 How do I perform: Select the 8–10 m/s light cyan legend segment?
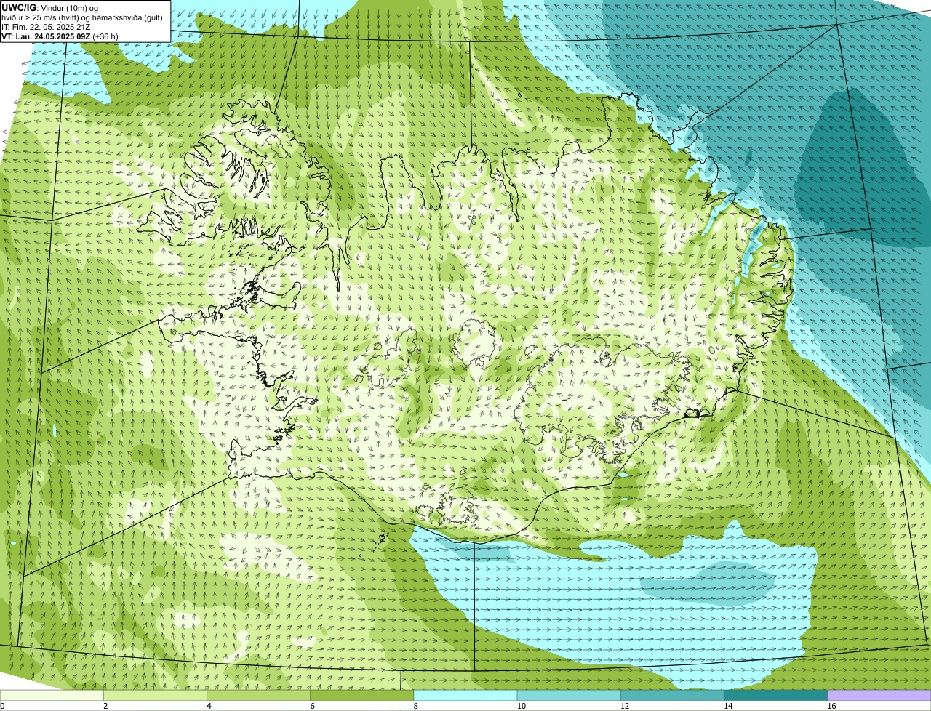point(465,696)
